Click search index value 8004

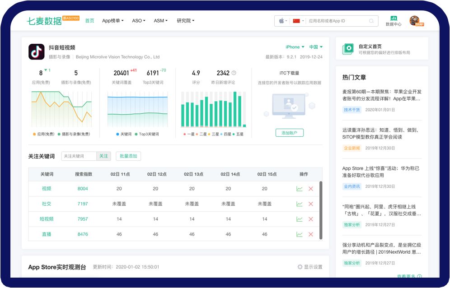pyautogui.click(x=83, y=188)
